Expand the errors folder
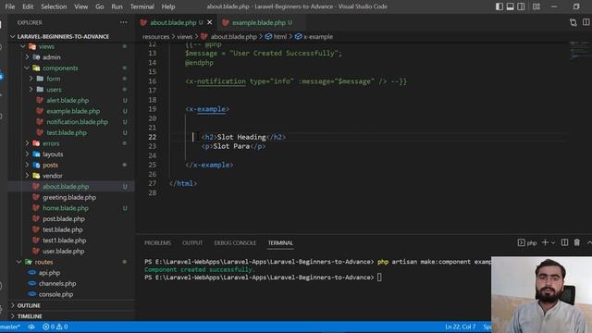The image size is (592, 333). pyautogui.click(x=51, y=143)
